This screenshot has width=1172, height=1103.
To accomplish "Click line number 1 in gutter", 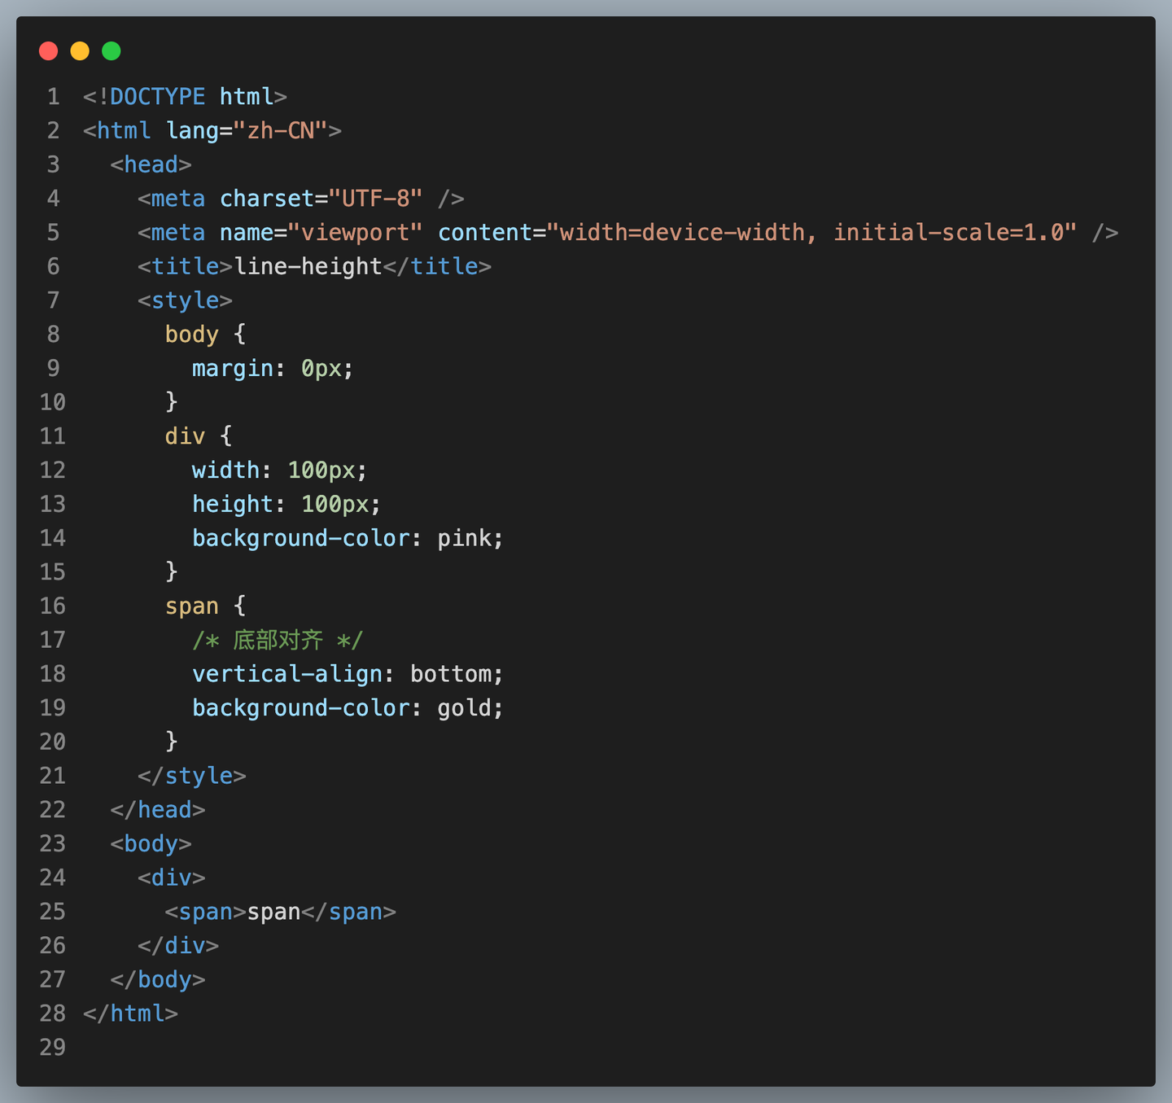I will (x=54, y=97).
